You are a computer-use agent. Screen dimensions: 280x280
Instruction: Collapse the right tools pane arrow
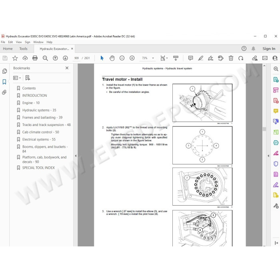(268, 156)
